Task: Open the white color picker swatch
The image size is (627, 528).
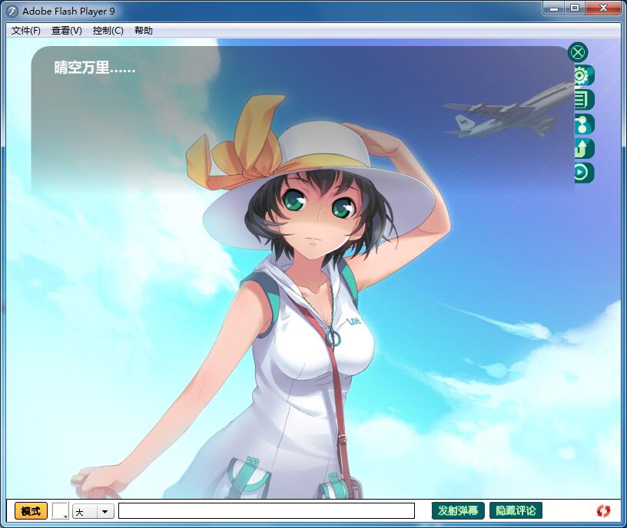Action: click(x=60, y=511)
